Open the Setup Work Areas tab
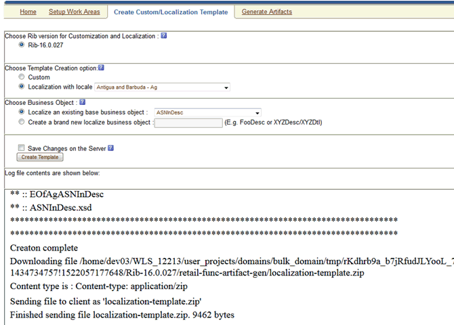454x325 pixels. (x=75, y=12)
